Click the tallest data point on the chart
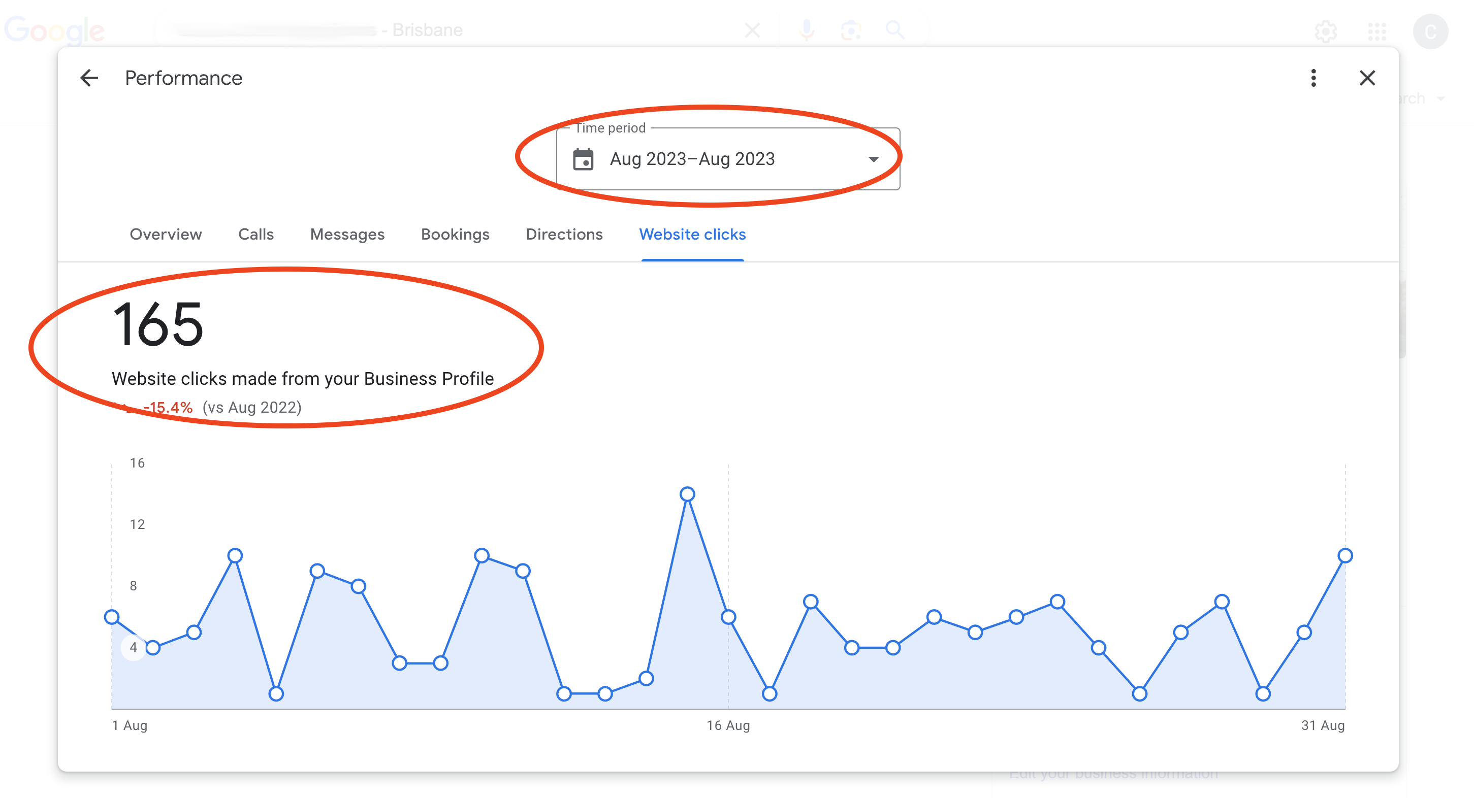Viewport: 1474px width, 798px height. pyautogui.click(x=687, y=493)
